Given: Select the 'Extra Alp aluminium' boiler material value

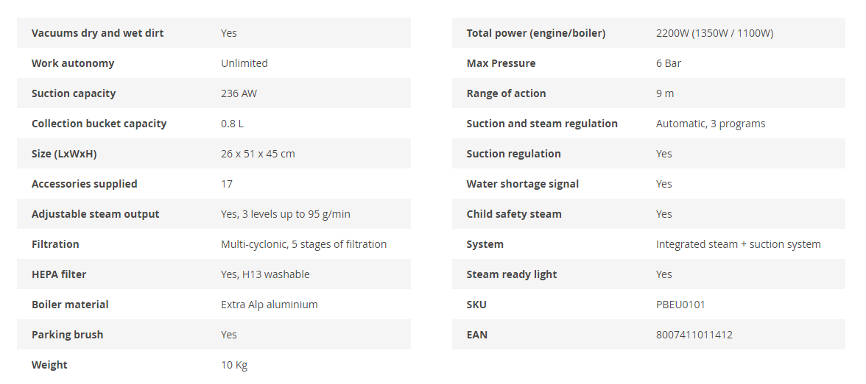Looking at the screenshot, I should coord(269,305).
